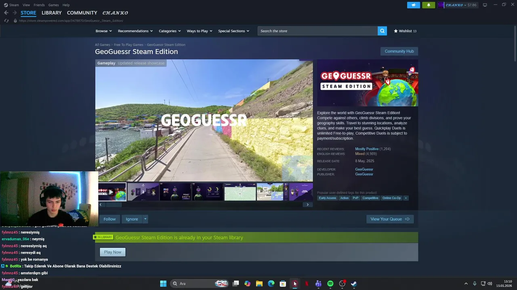Open the Help menu

point(66,5)
